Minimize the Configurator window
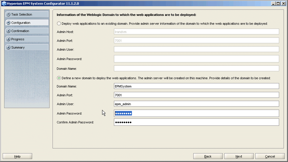 tap(273, 4)
